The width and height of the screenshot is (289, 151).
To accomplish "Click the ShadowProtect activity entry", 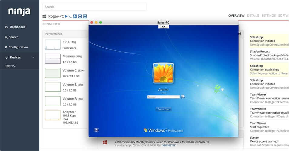I will [269, 55].
